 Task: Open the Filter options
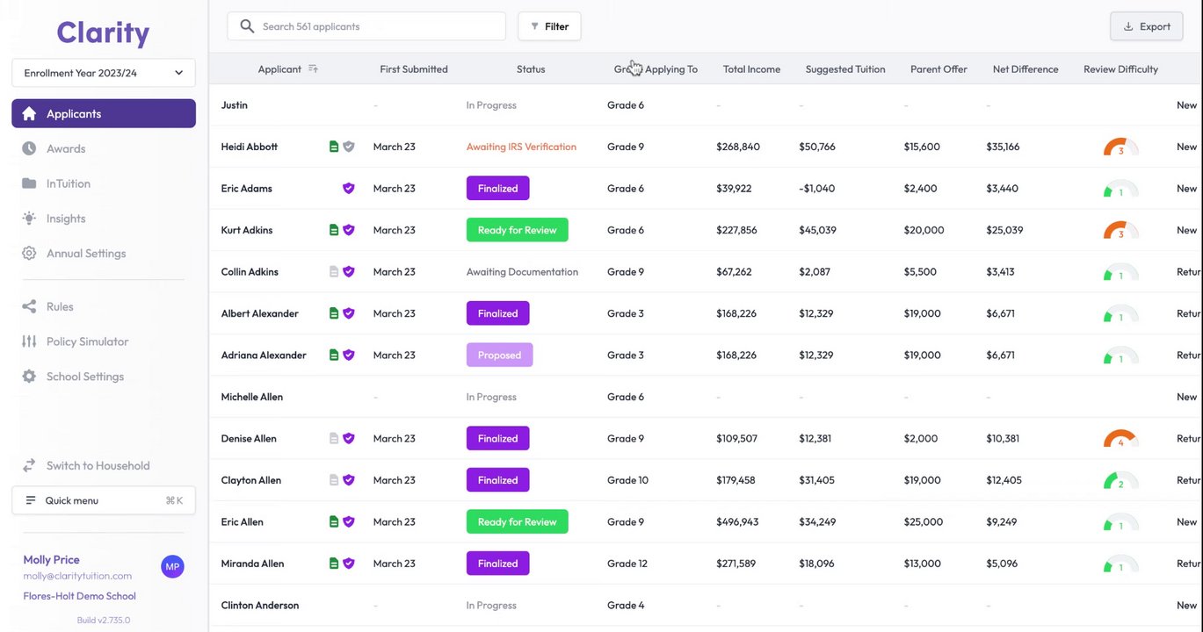point(549,26)
